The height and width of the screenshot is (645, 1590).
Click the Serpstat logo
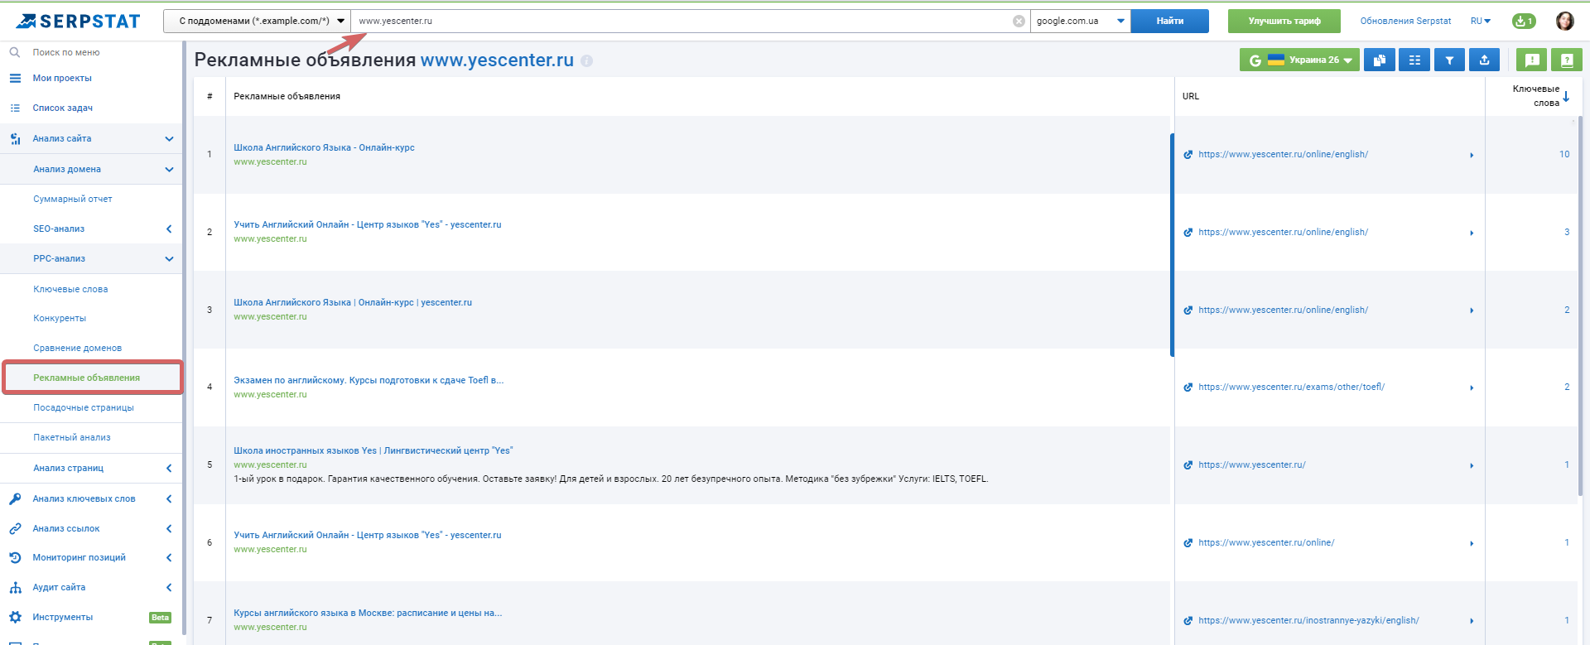tap(79, 21)
